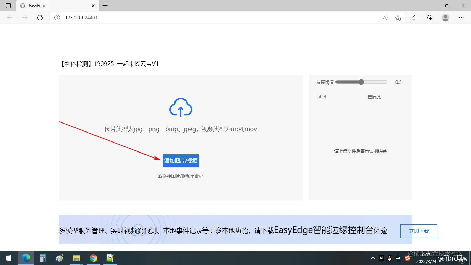Click the 置信度 column header

(x=374, y=97)
